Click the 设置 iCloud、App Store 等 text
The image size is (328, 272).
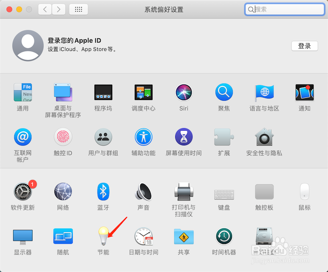82,49
